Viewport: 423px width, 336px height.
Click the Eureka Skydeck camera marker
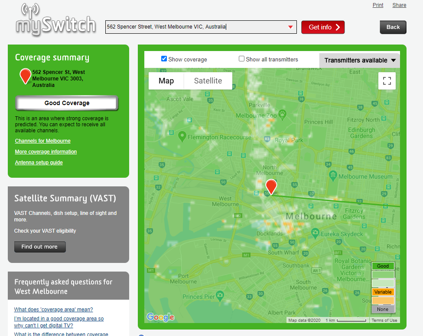click(x=315, y=233)
